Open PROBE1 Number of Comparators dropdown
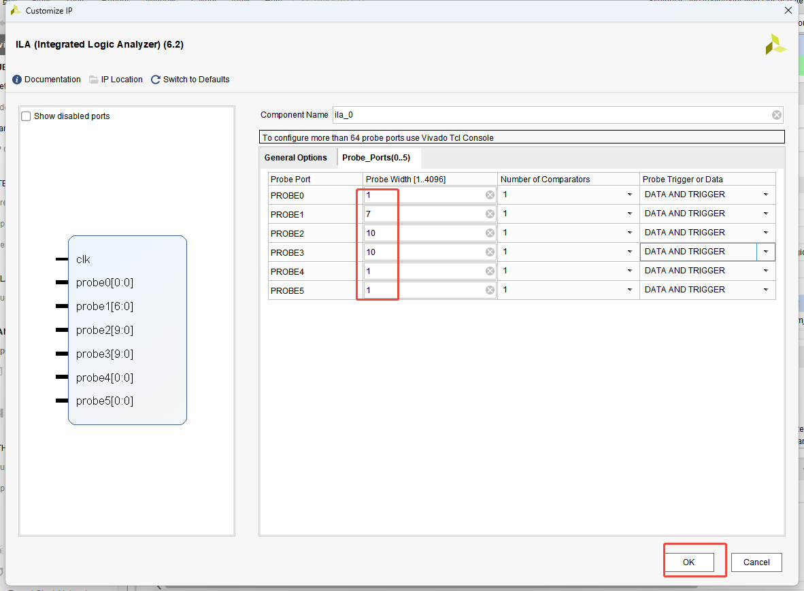 click(629, 214)
